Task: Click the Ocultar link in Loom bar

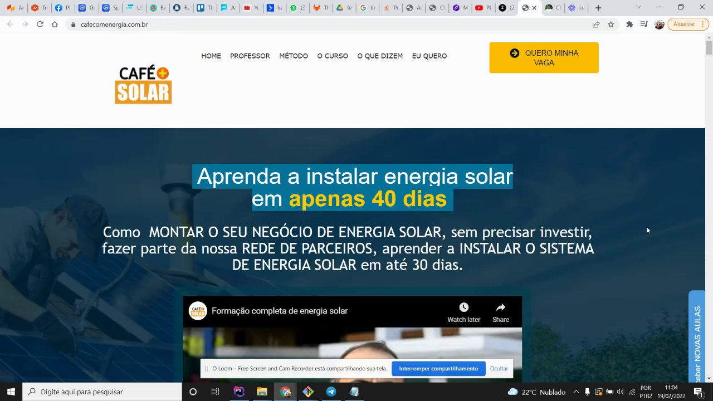Action: coord(499,369)
